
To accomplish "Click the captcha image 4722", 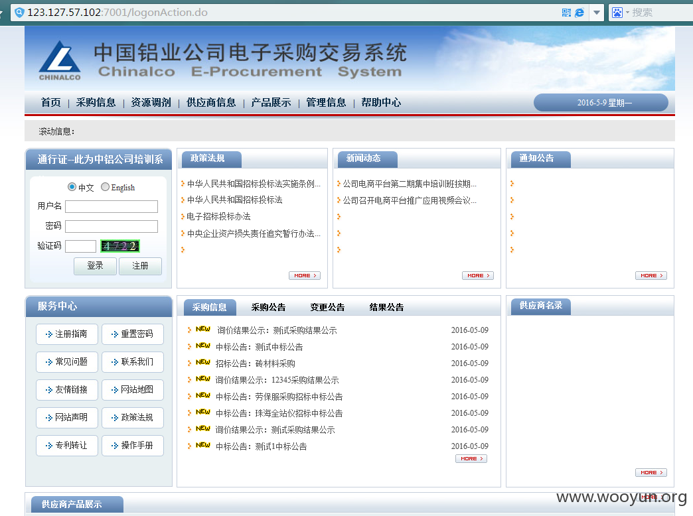I will (120, 246).
